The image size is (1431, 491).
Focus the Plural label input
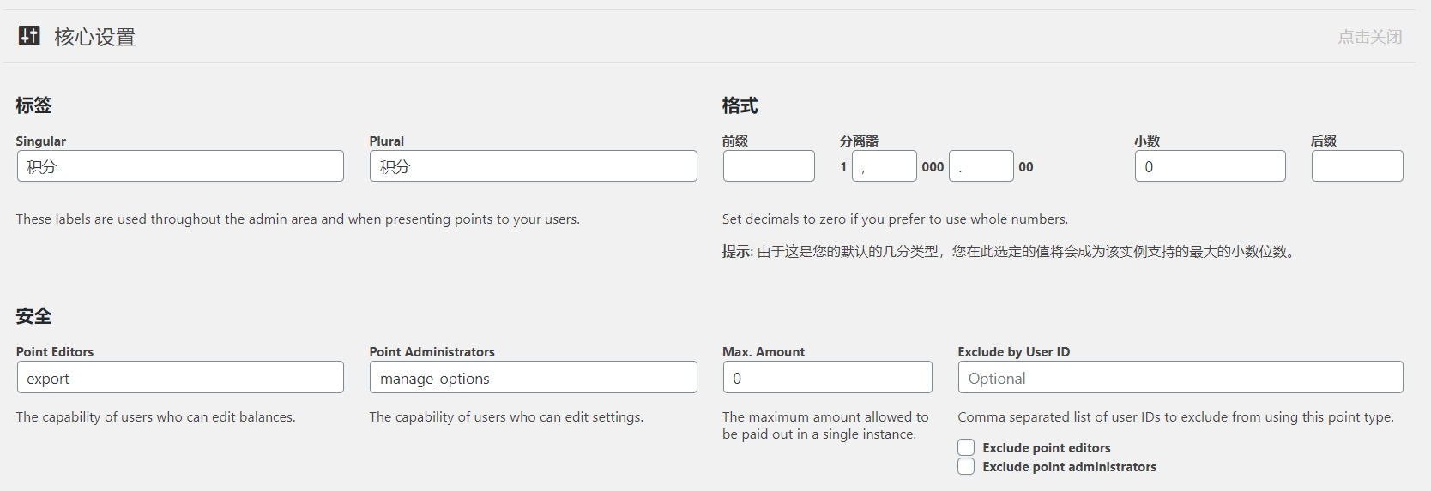[534, 166]
